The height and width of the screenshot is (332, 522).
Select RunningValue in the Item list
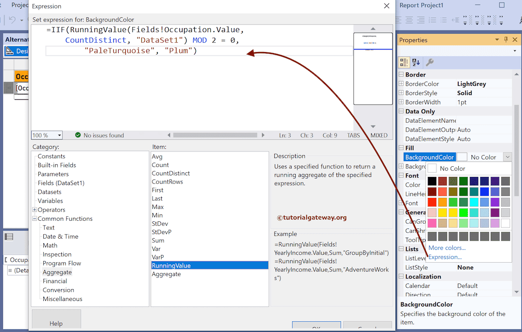(171, 265)
